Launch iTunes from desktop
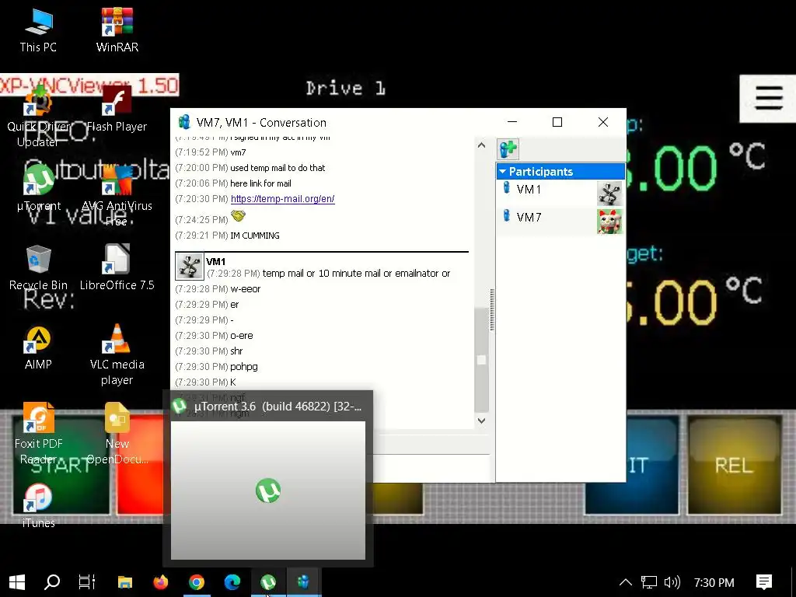 click(38, 505)
